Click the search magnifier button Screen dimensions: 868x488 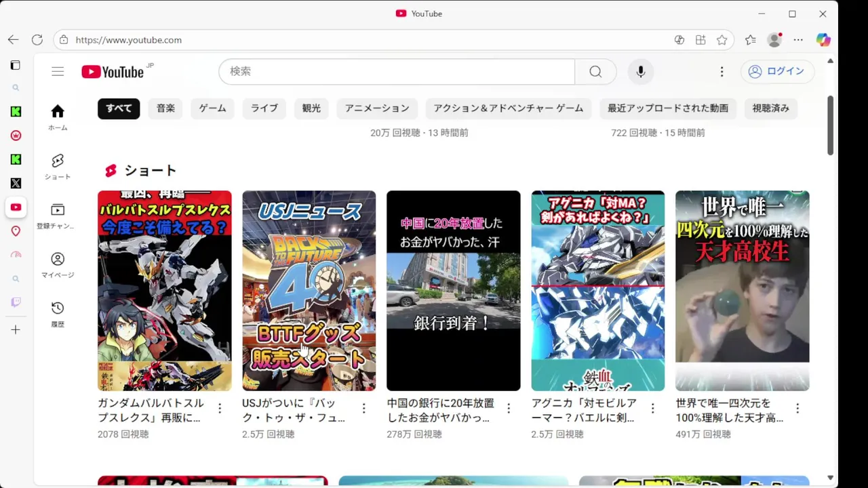[x=595, y=71]
